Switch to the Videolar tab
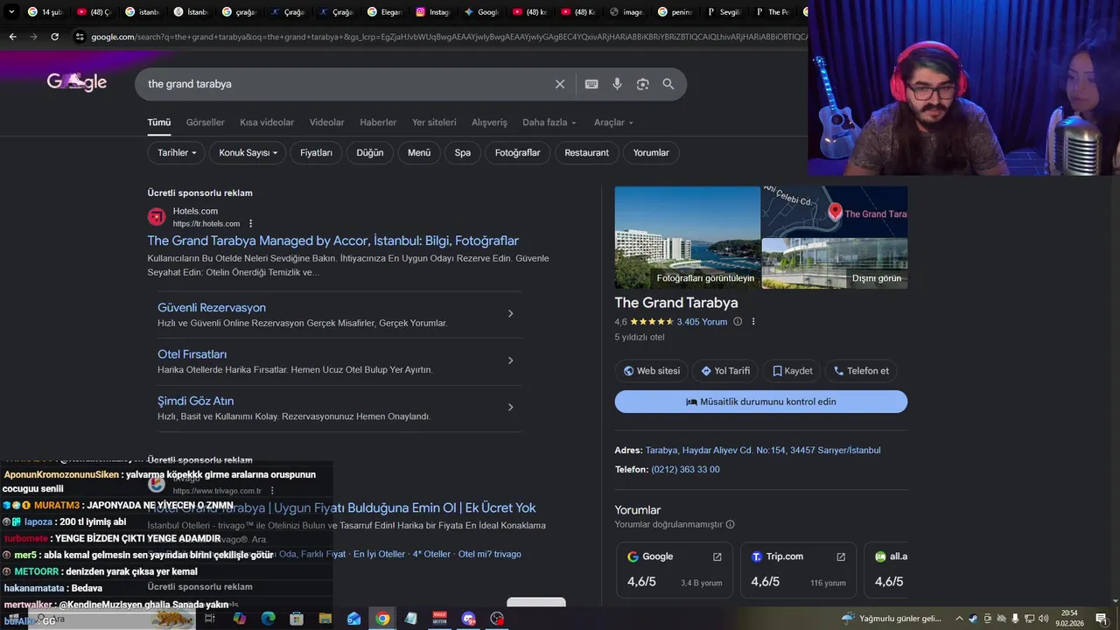Image resolution: width=1120 pixels, height=630 pixels. click(327, 122)
